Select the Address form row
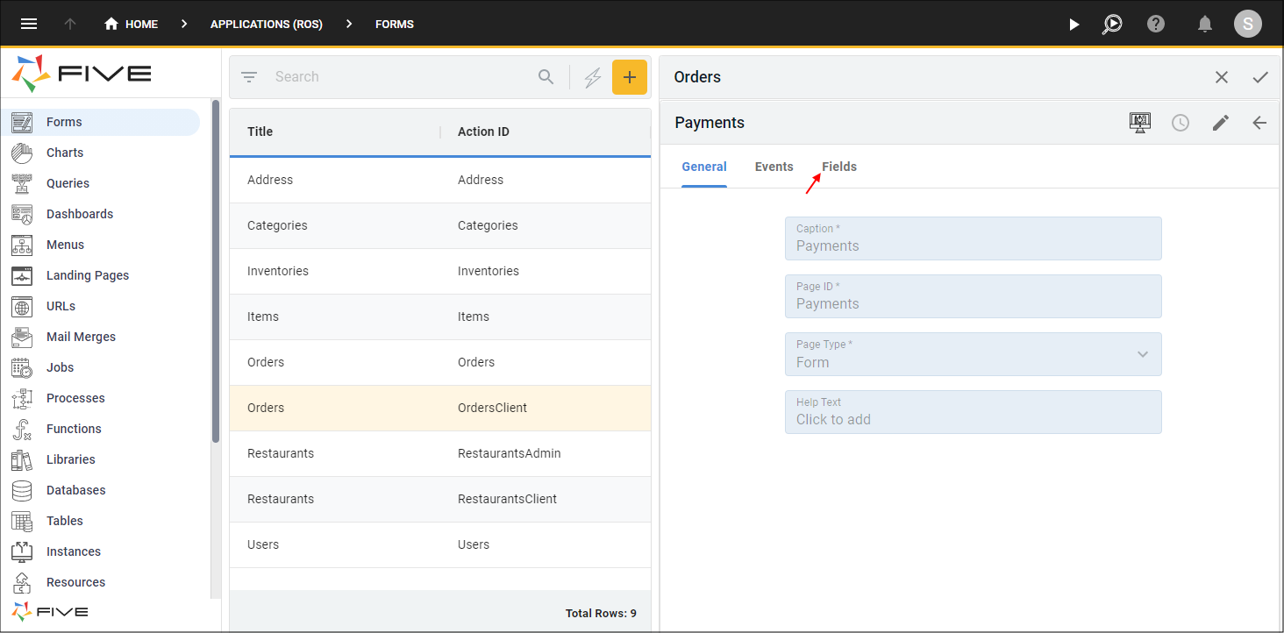The image size is (1284, 633). (x=440, y=180)
